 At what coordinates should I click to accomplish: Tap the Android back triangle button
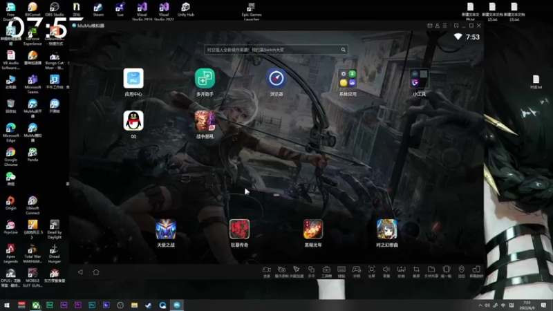point(80,272)
